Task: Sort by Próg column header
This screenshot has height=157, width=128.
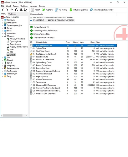Action: point(68,42)
